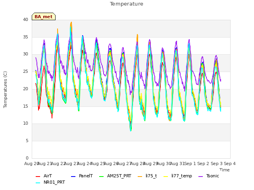Image resolution: width=254 pixels, height=190 pixels.
Task: Toggle the AM25T_PRT legend entry
Action: tap(115, 176)
